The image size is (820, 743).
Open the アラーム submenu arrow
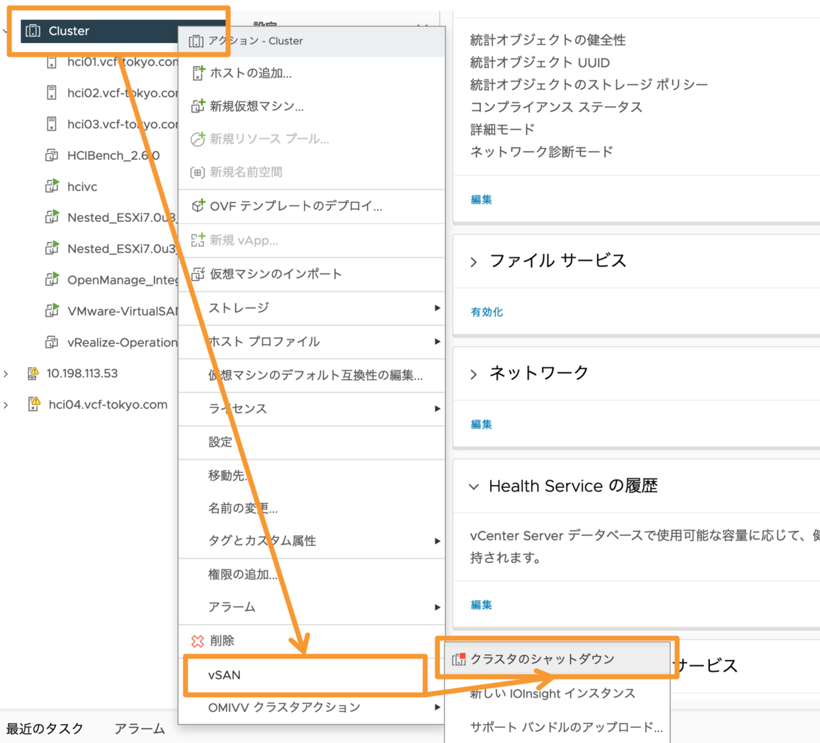[x=437, y=607]
